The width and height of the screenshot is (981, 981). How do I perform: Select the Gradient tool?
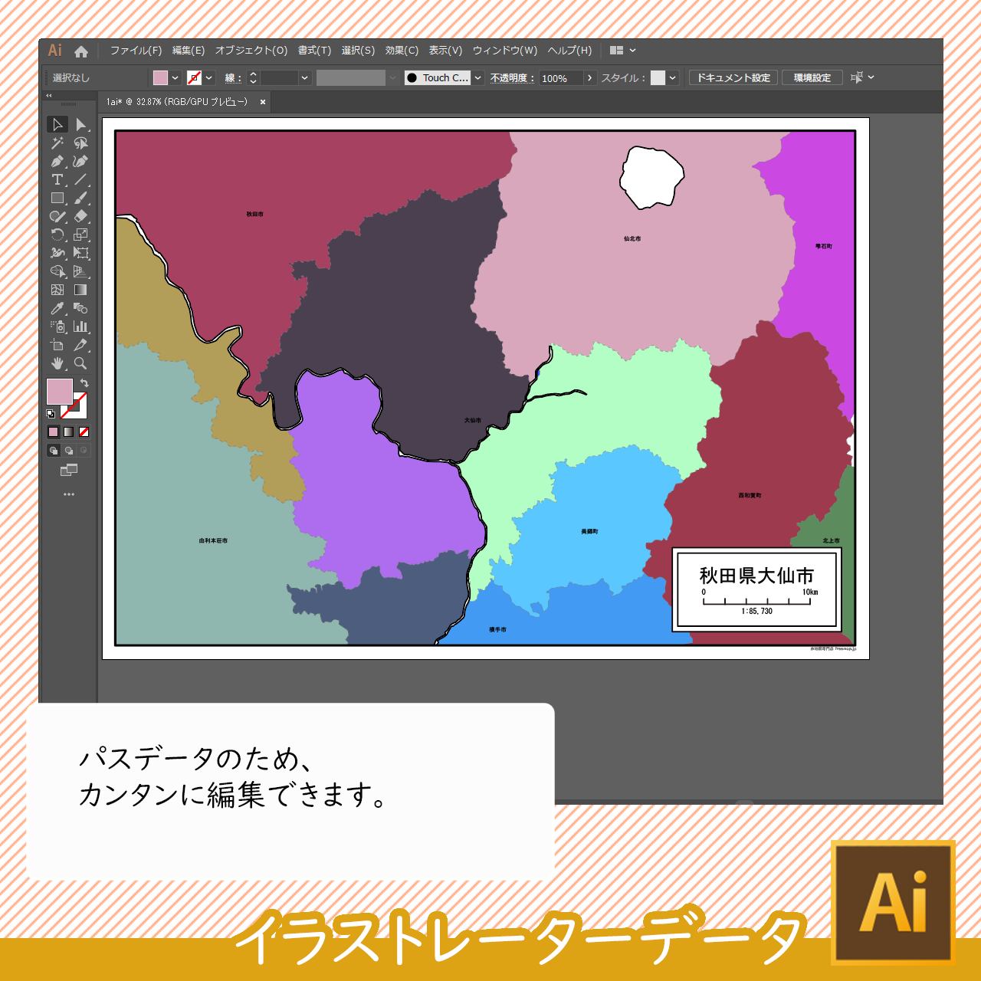pyautogui.click(x=80, y=290)
